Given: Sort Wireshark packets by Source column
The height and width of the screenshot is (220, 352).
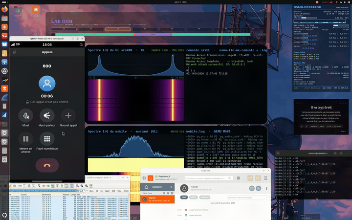Looking at the screenshot, I should (x=24, y=195).
